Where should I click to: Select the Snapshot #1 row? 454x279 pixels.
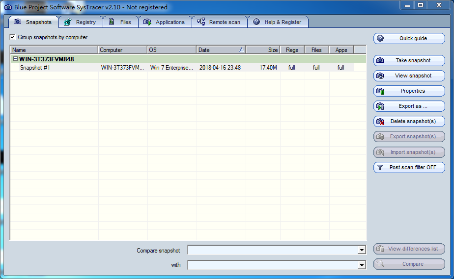[182, 68]
